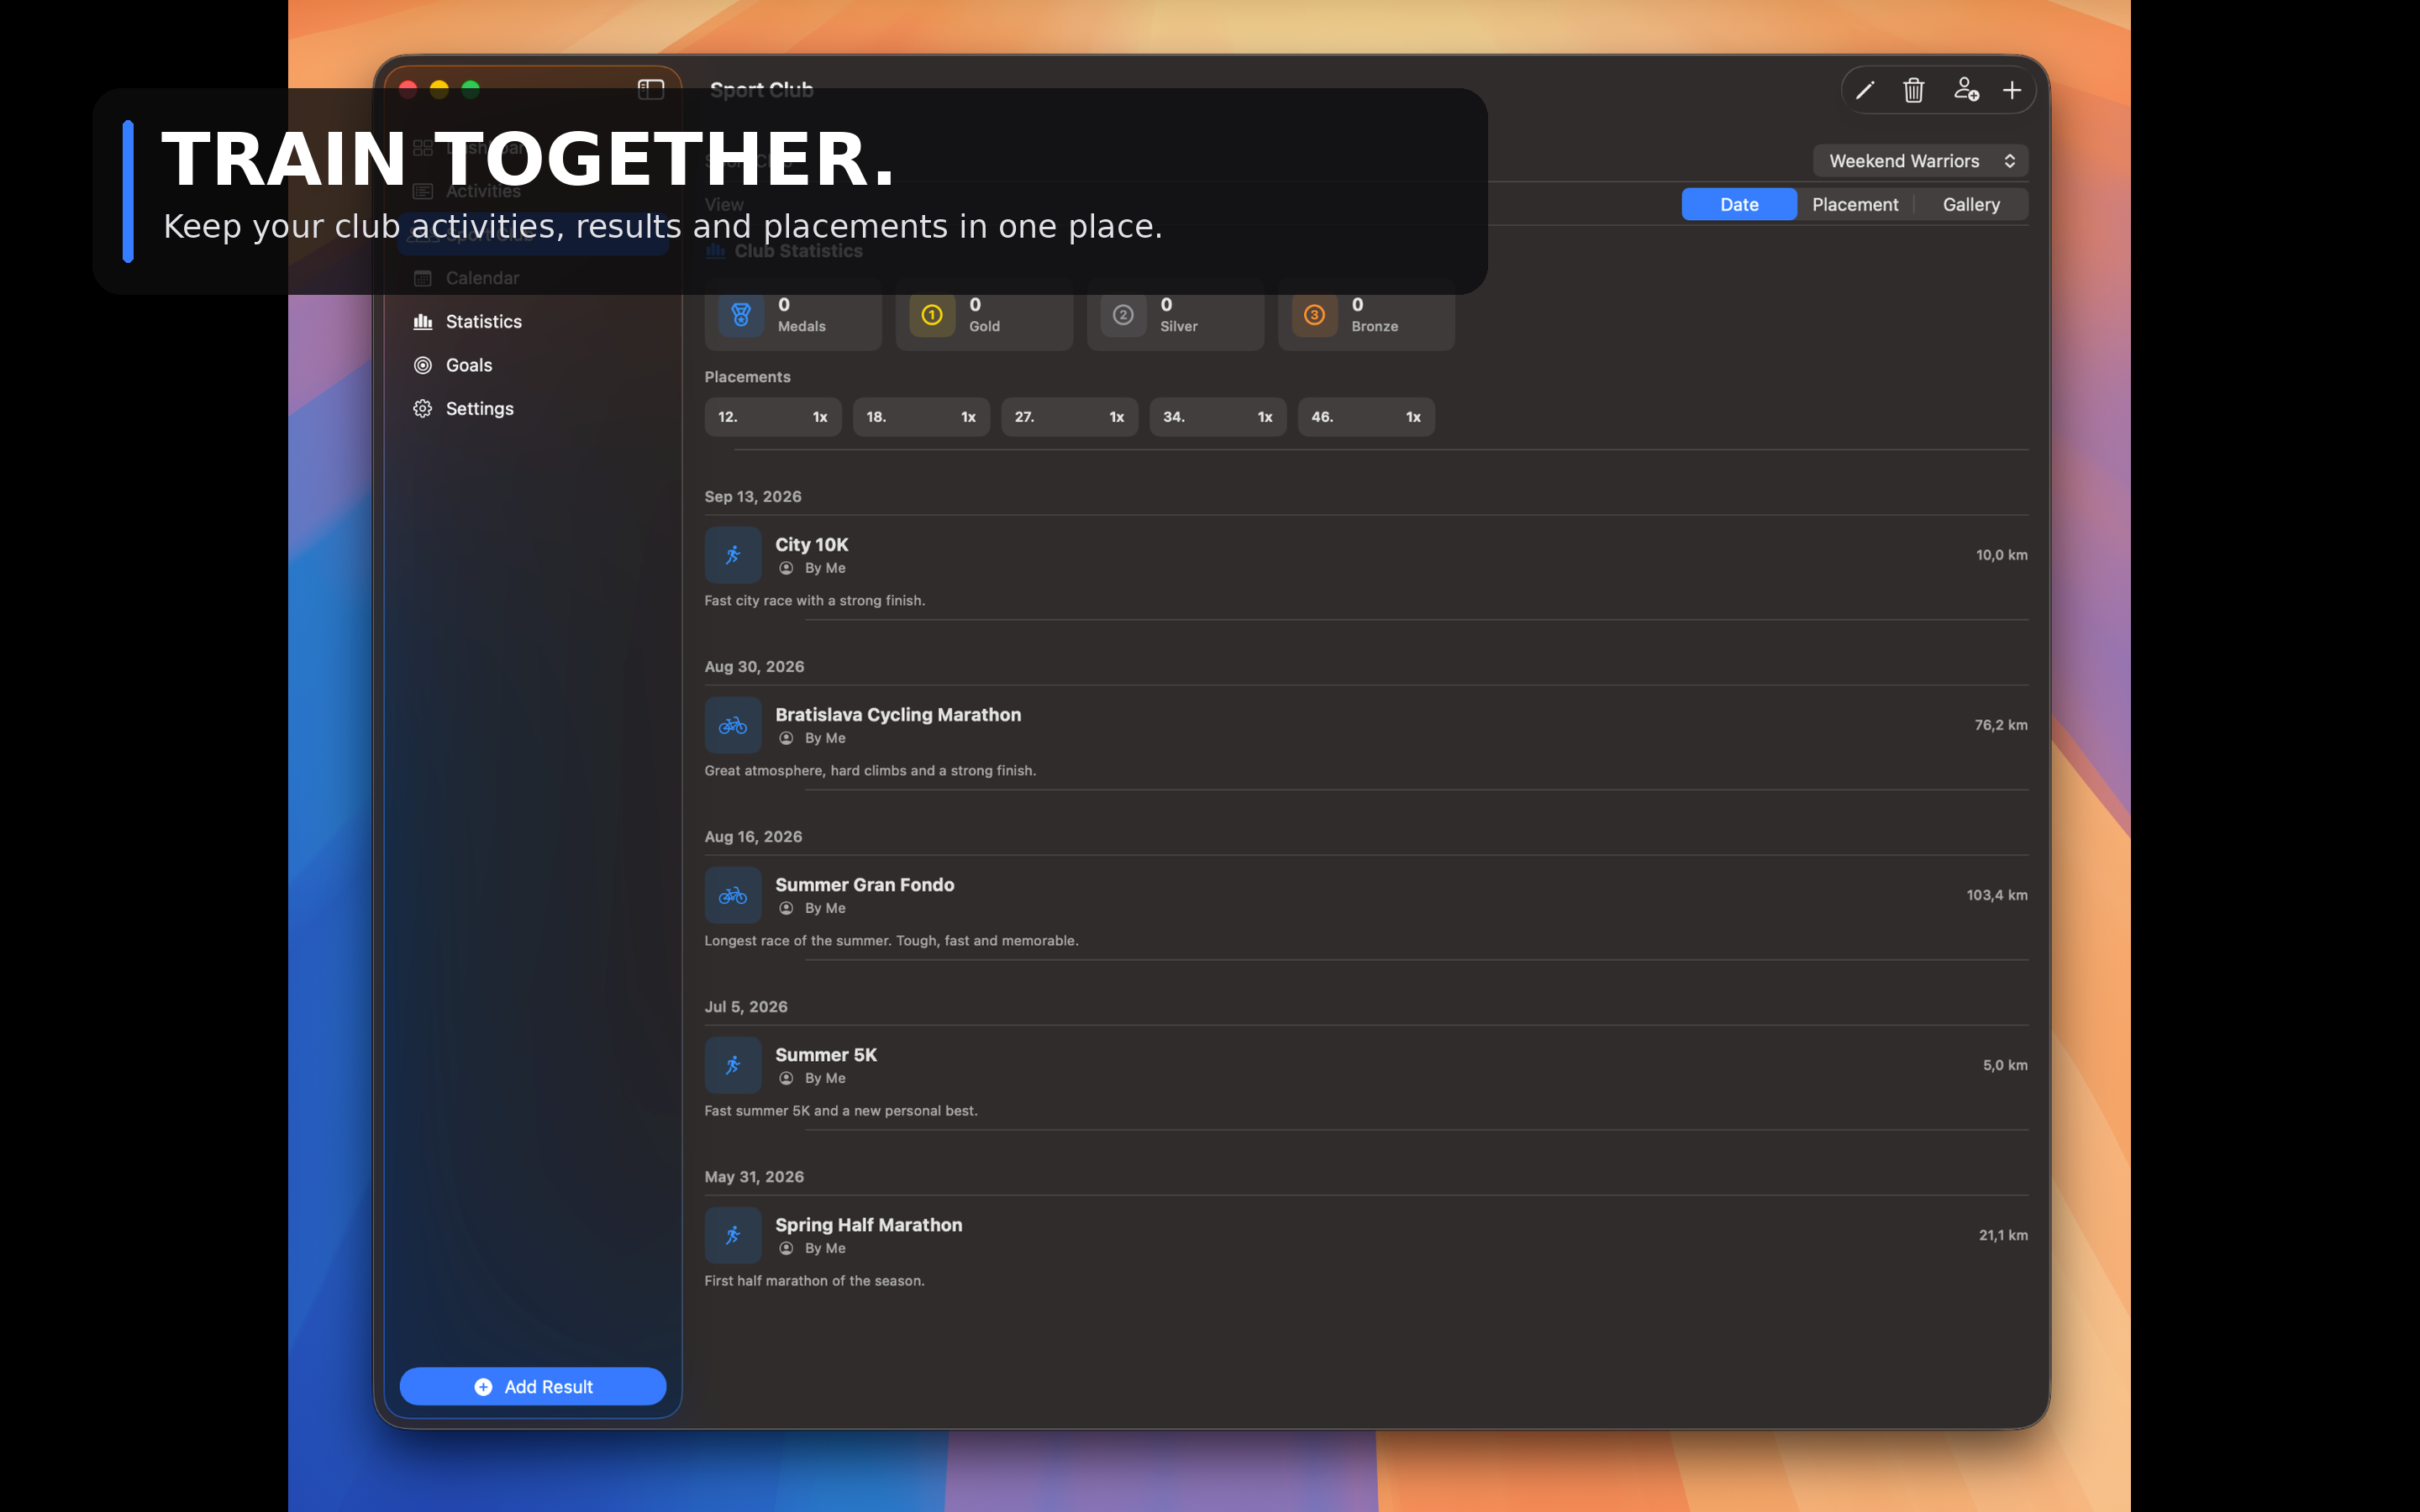Click the pencil edit icon in the toolbar
The height and width of the screenshot is (1512, 2420).
coord(1865,91)
